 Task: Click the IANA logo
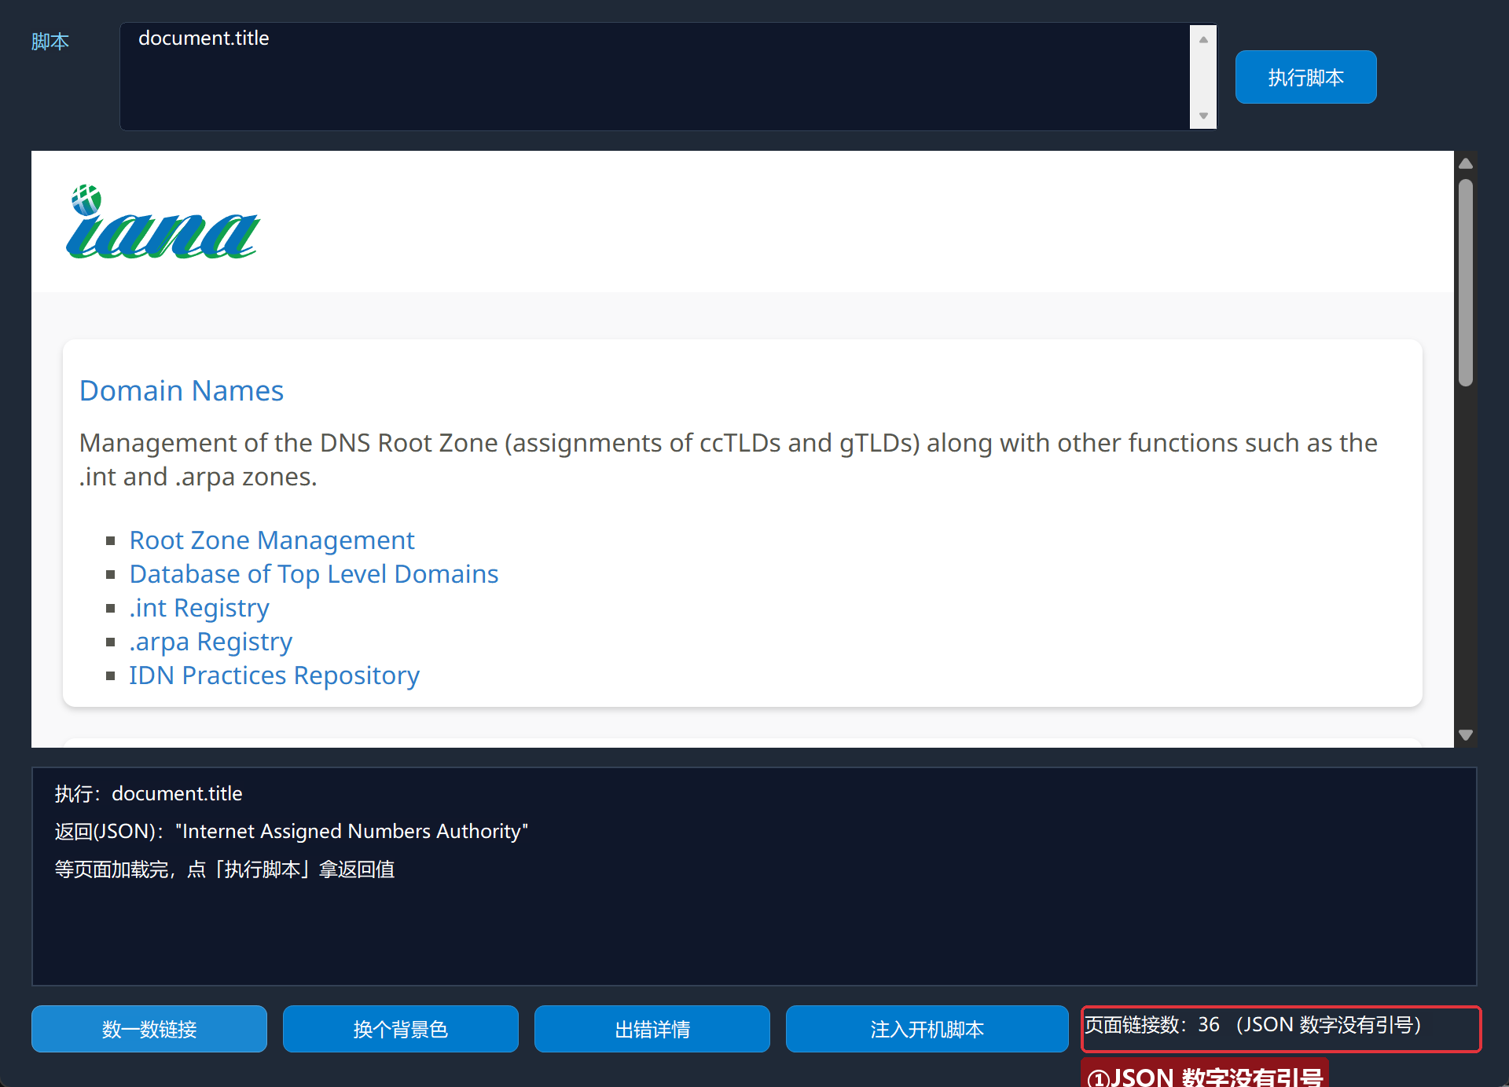(x=163, y=221)
